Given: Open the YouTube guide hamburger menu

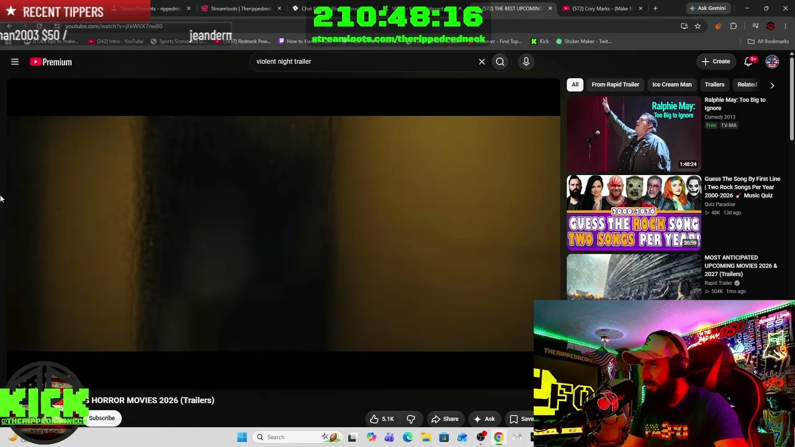Looking at the screenshot, I should 15,61.
